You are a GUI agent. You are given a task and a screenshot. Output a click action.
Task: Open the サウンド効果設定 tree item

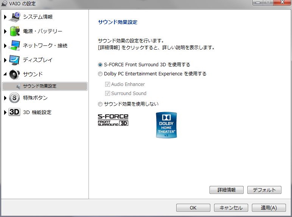[x=39, y=86]
